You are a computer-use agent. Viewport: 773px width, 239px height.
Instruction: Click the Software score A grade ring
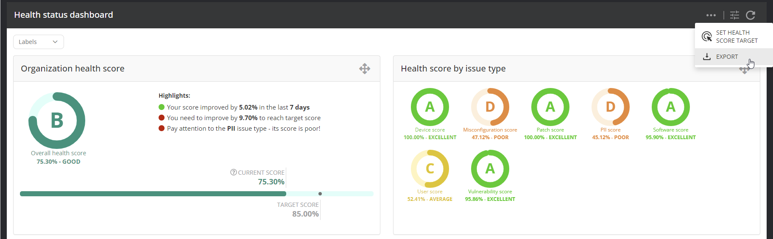click(x=671, y=107)
